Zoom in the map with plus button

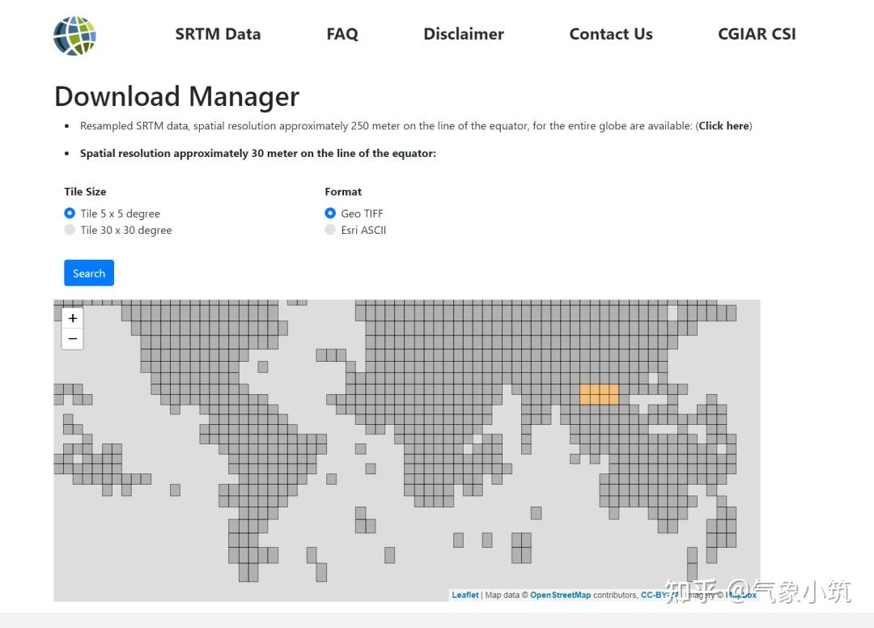[73, 318]
